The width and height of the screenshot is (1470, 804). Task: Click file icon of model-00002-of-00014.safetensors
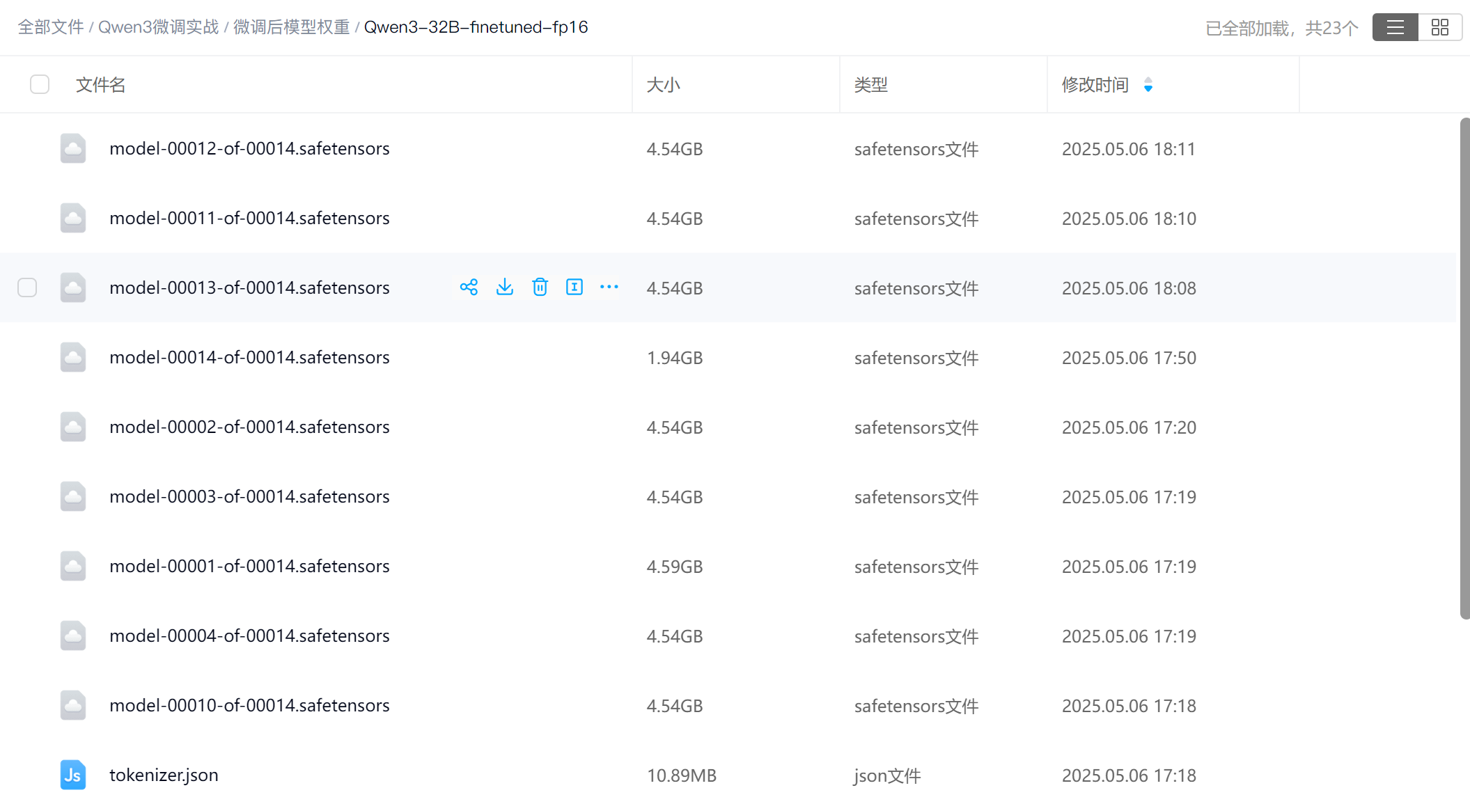point(73,427)
